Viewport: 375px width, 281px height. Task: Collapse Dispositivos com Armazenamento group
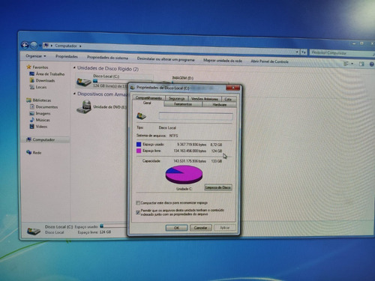pos(74,94)
